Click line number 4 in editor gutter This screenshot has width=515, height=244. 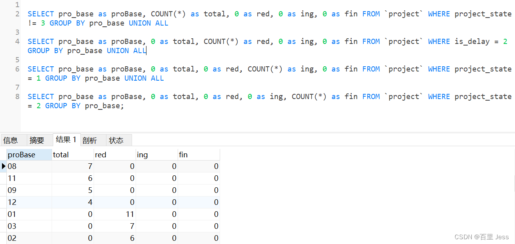pos(17,42)
